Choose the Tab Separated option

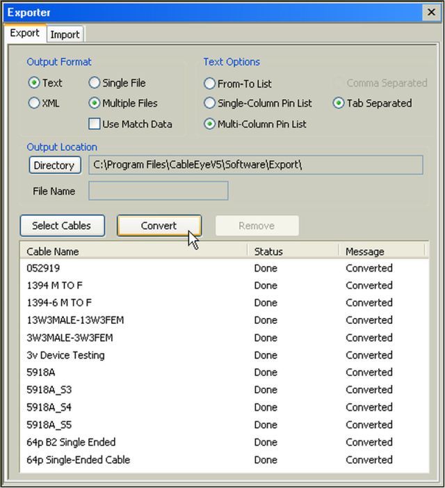click(339, 103)
